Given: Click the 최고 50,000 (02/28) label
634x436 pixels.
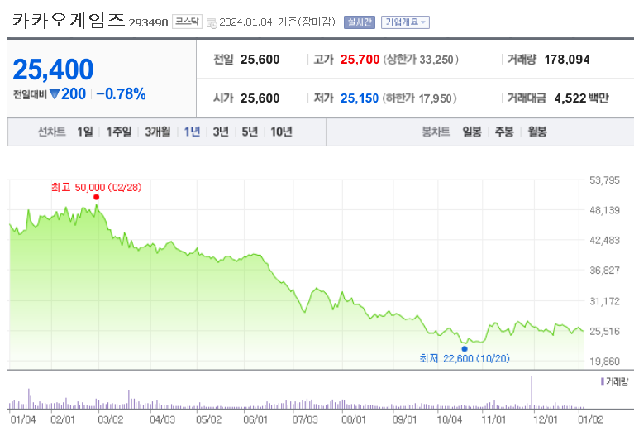Looking at the screenshot, I should (x=96, y=188).
